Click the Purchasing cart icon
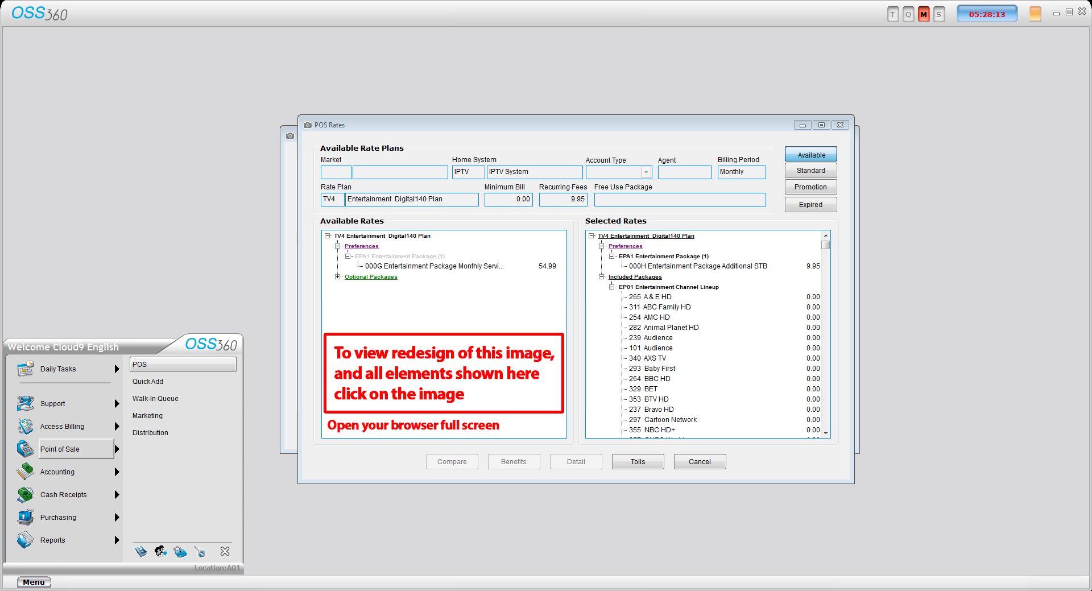 point(26,517)
